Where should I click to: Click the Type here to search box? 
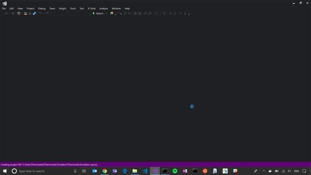pos(45,171)
